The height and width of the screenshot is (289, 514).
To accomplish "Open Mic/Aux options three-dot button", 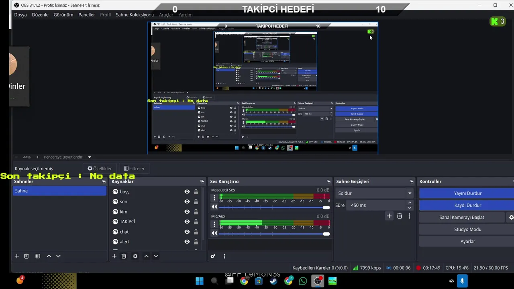I will tap(214, 224).
